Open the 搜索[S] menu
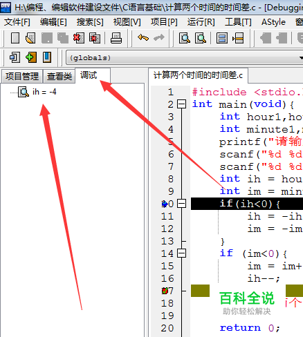 (x=90, y=22)
